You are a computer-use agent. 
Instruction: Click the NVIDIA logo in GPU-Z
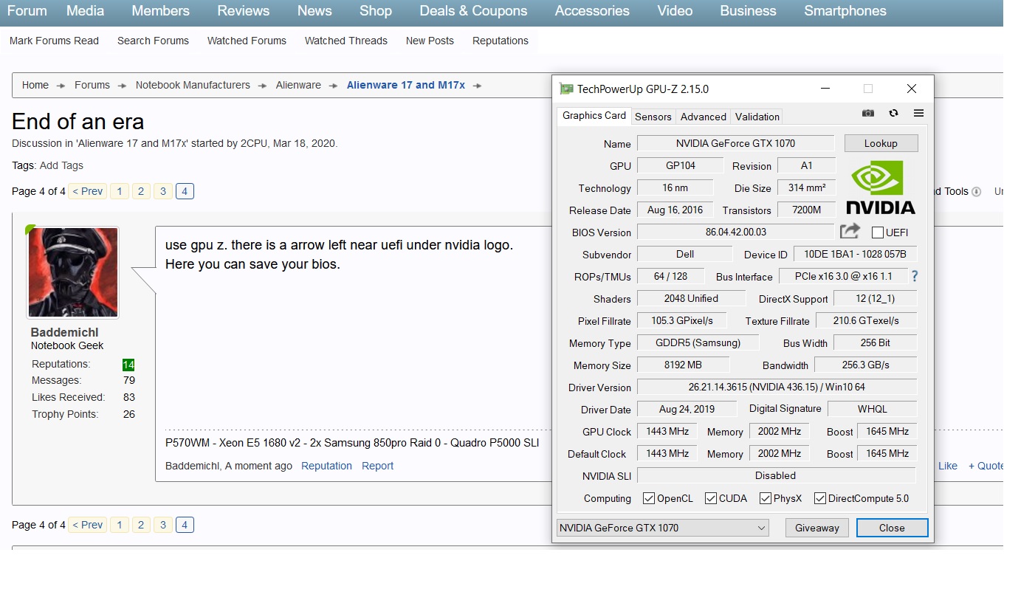[880, 189]
